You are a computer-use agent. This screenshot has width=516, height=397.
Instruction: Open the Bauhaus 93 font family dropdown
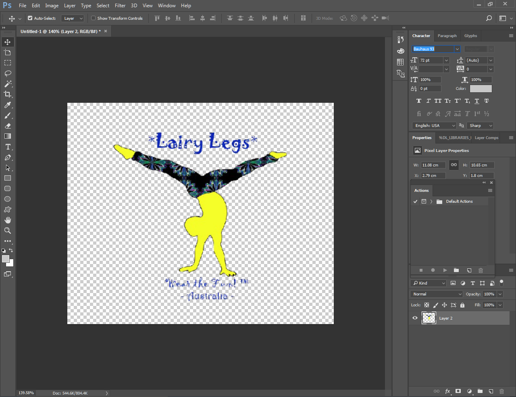(x=457, y=49)
